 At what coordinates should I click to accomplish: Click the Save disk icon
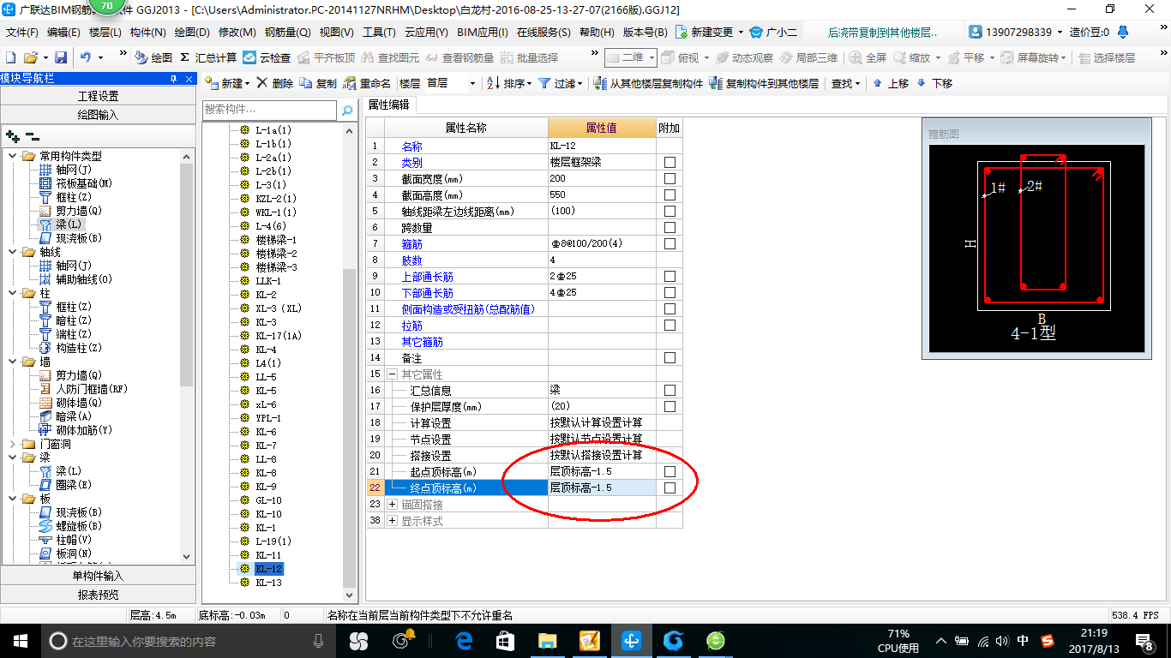coord(61,57)
